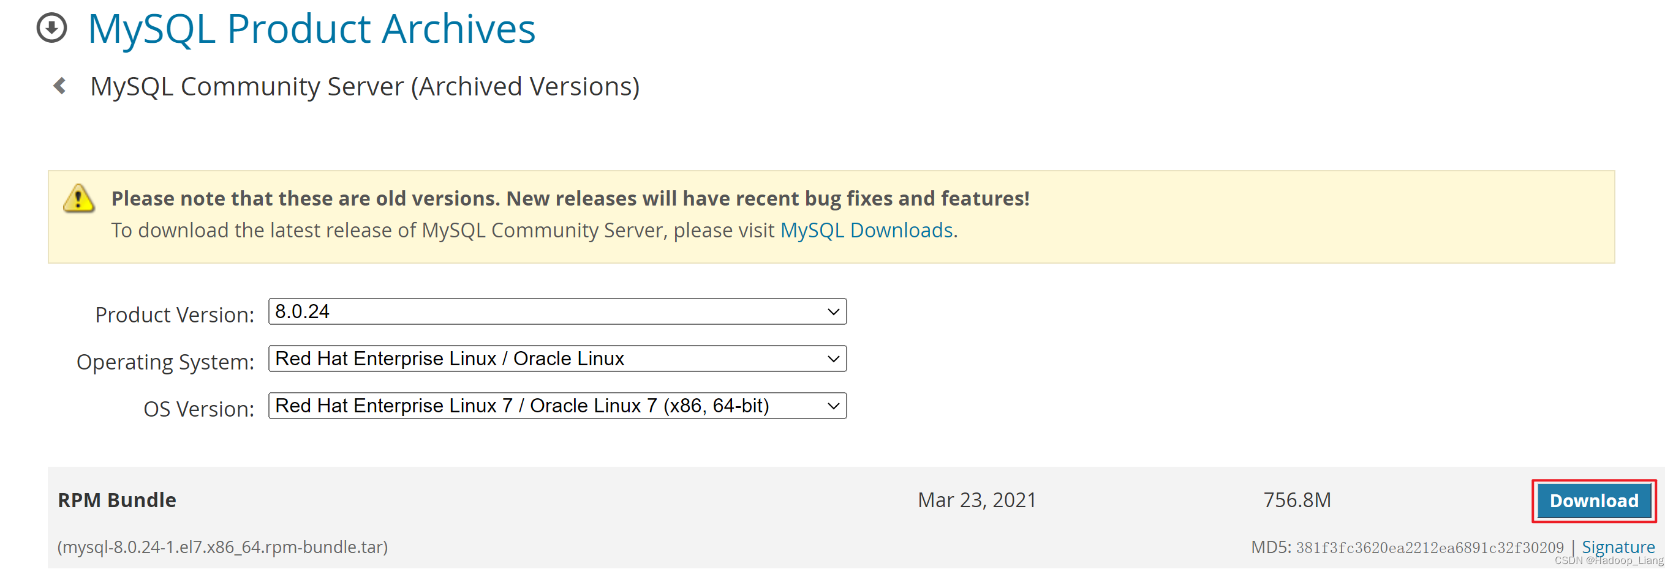Select the MySQL Community Server heading
1673x572 pixels.
pos(365,86)
